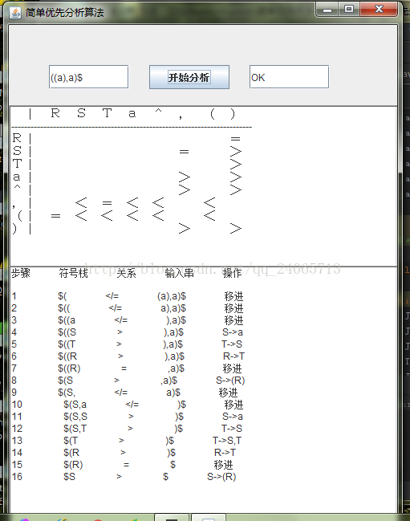Viewport: 410px width, 521px height.
Task: Click stack value $((S in step 4
Action: pyautogui.click(x=67, y=332)
